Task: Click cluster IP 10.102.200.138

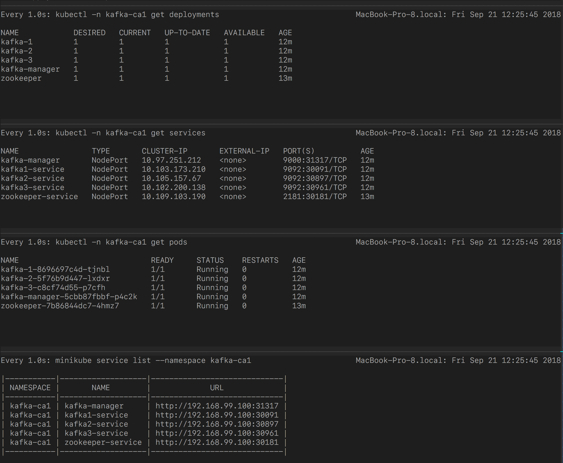Action: 174,188
